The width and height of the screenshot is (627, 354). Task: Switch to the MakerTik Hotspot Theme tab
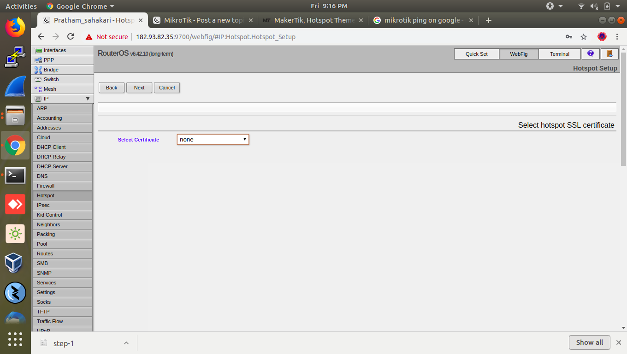tap(313, 20)
